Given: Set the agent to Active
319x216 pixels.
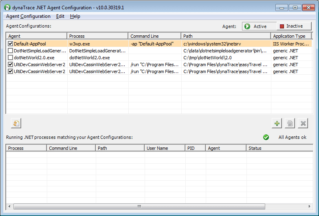Looking at the screenshot, I should (x=260, y=26).
